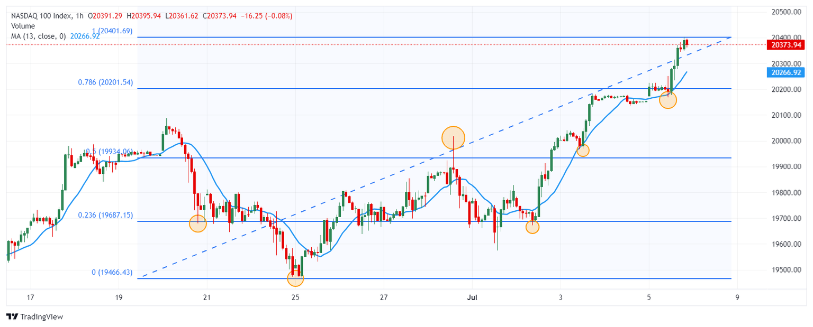Click the Volume indicator label
Image resolution: width=813 pixels, height=327 pixels.
coord(23,26)
